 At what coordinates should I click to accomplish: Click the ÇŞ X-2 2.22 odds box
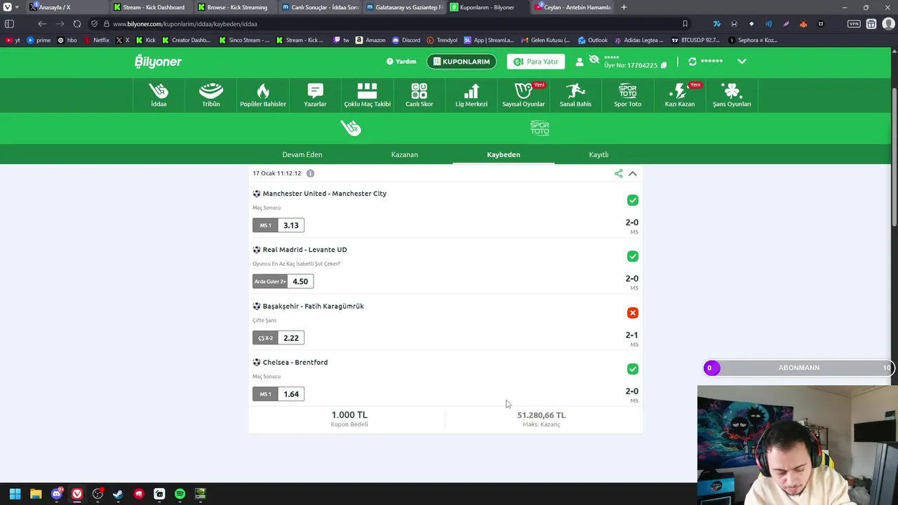(x=279, y=337)
